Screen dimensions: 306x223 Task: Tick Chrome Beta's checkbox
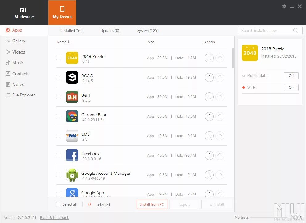click(58, 116)
